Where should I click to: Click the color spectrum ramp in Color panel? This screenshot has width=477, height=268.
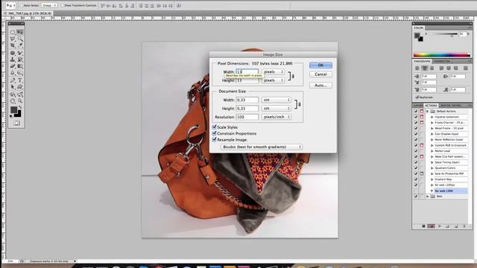point(442,55)
